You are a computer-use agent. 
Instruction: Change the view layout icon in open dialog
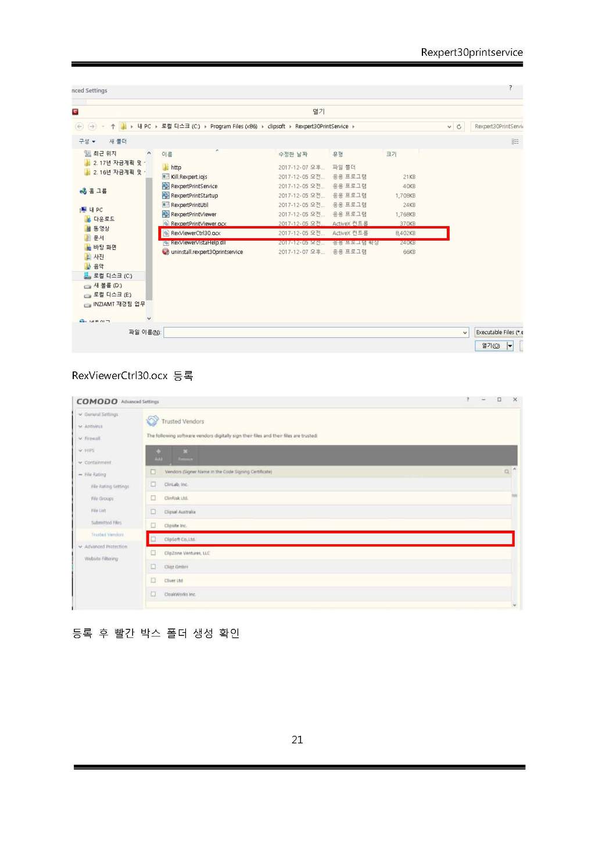click(x=515, y=142)
